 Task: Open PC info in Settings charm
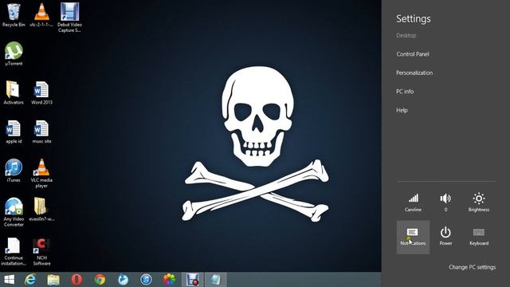click(x=405, y=92)
